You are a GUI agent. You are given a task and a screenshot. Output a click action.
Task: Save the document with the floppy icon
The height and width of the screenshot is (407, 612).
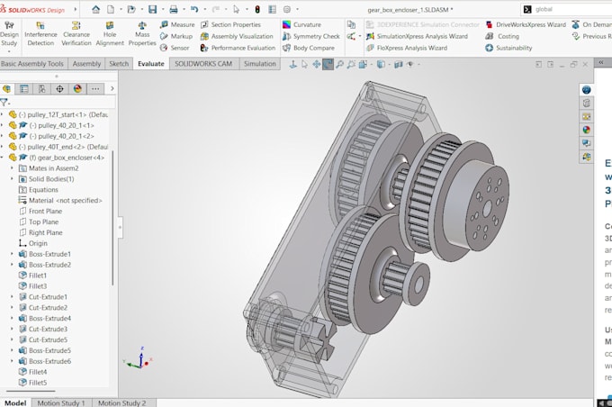tap(153, 9)
